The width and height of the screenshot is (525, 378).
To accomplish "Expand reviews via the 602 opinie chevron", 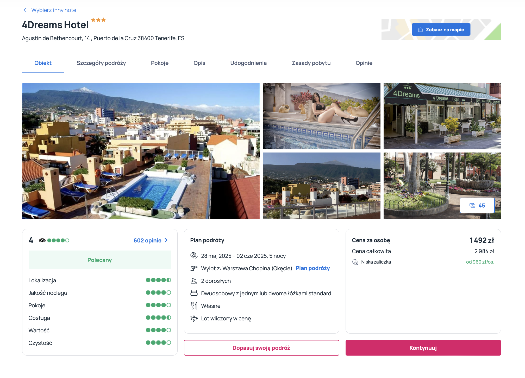I will (x=166, y=240).
